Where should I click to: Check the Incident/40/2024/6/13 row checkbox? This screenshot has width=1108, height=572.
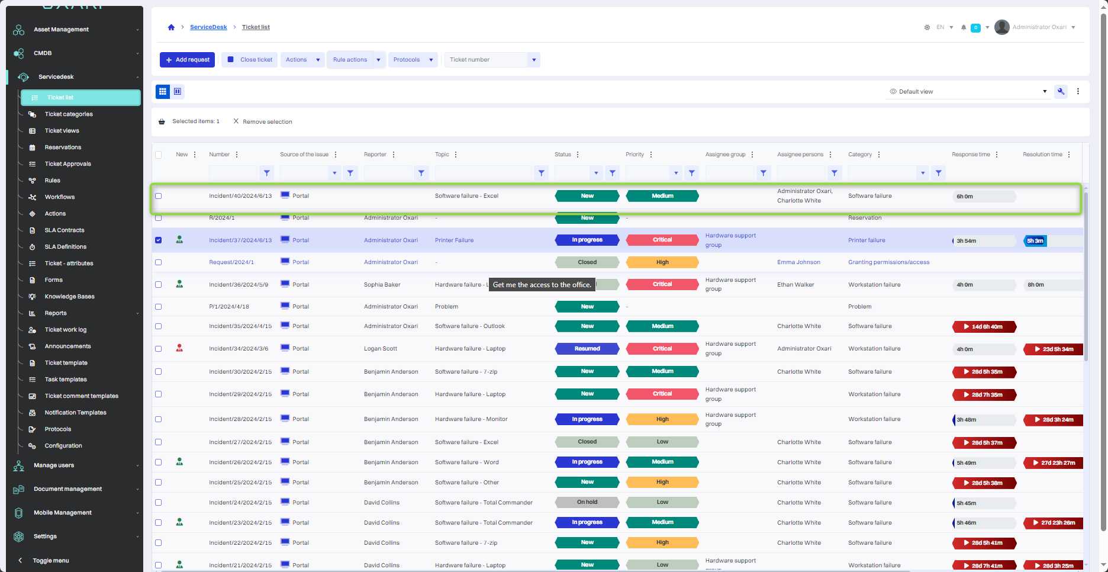coord(158,196)
